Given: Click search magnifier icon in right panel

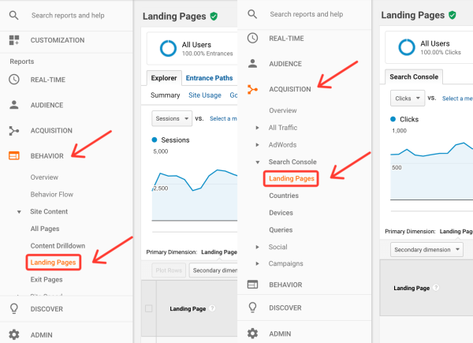Looking at the screenshot, I should coord(252,14).
